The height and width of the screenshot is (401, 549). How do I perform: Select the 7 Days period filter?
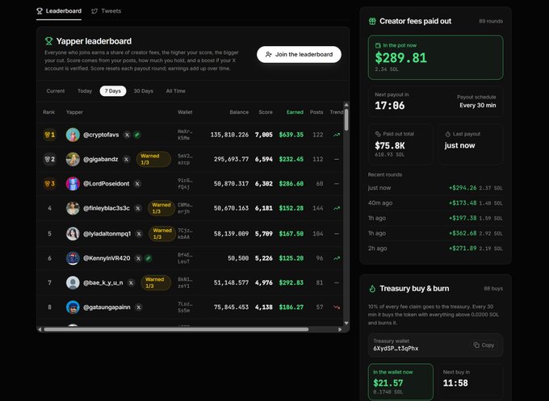tap(113, 91)
